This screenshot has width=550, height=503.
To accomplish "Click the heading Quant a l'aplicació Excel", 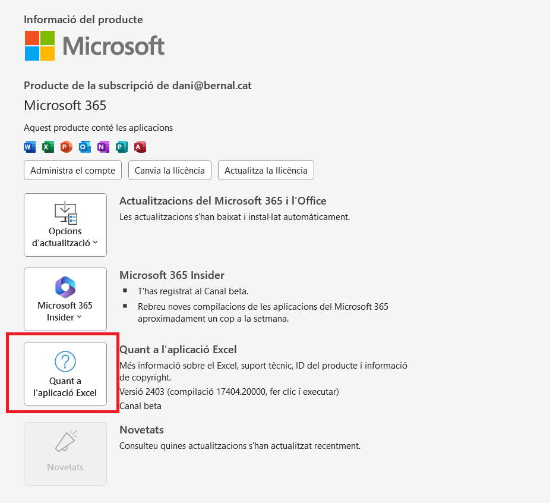I will [x=178, y=350].
